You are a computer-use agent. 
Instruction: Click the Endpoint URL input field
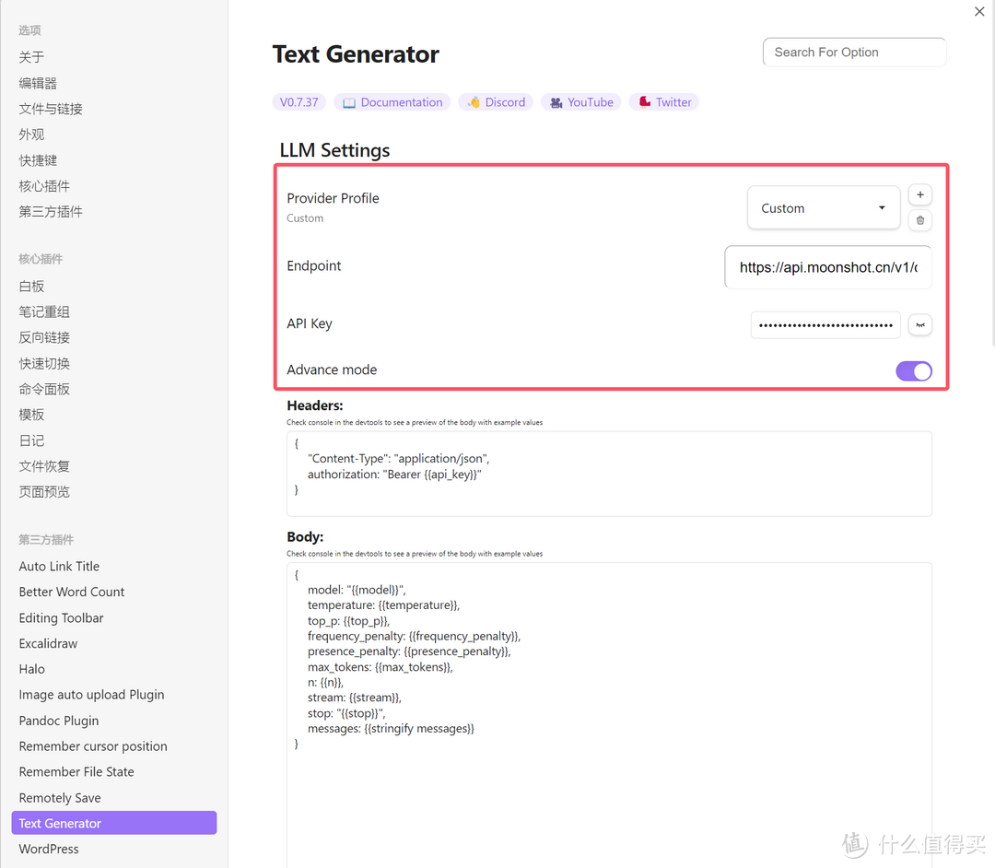827,267
